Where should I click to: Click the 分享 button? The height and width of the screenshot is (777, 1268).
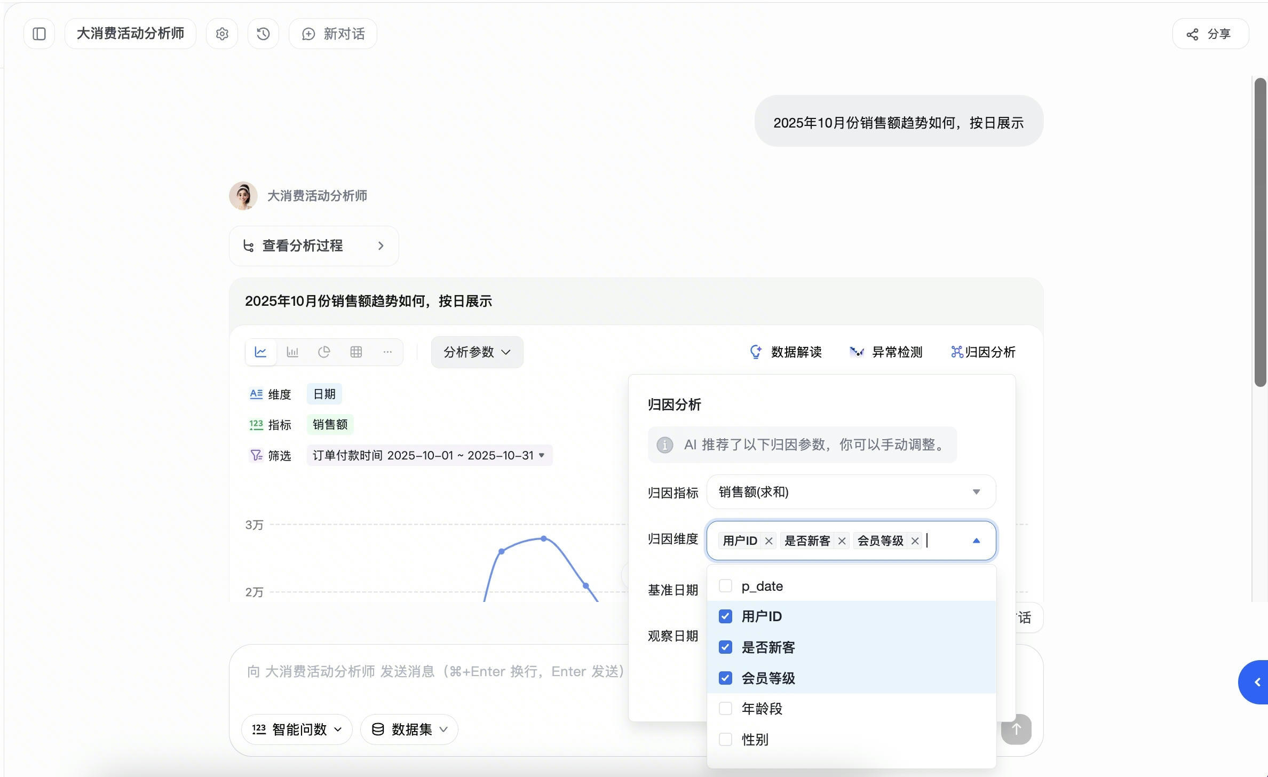(x=1210, y=34)
